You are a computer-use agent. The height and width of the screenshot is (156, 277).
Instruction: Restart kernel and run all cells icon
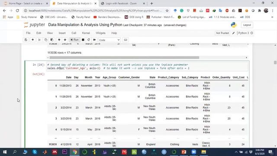point(94,40)
